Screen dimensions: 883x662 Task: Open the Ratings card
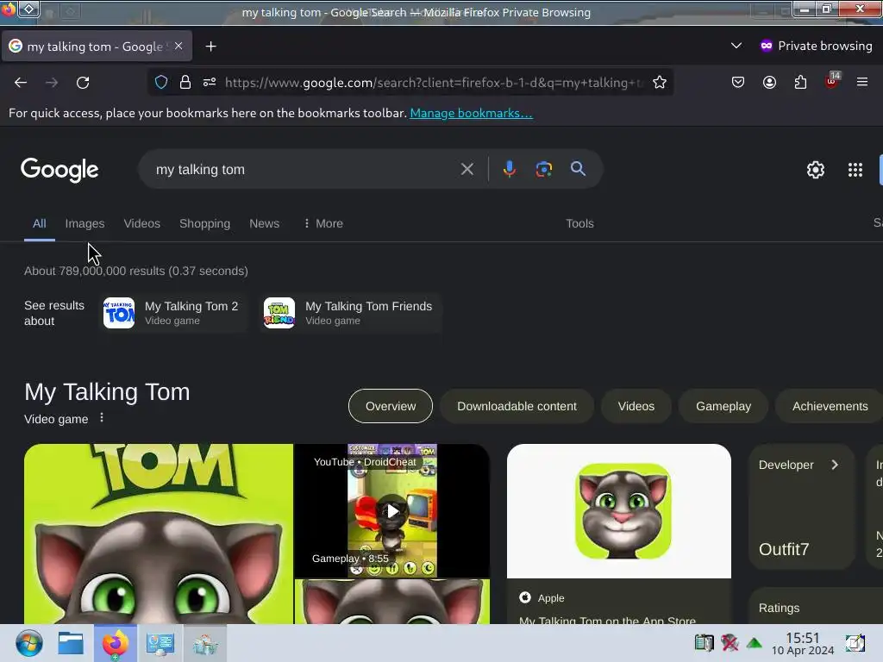815,608
